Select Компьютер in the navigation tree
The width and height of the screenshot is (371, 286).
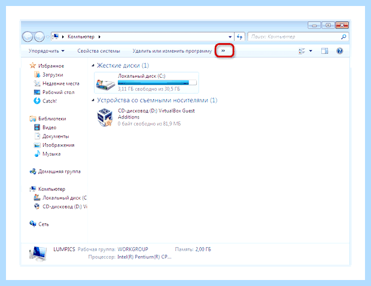point(52,189)
